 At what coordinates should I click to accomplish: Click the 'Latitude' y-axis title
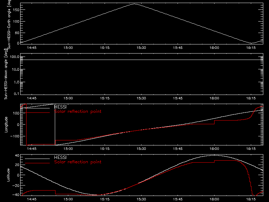[x=8, y=175]
